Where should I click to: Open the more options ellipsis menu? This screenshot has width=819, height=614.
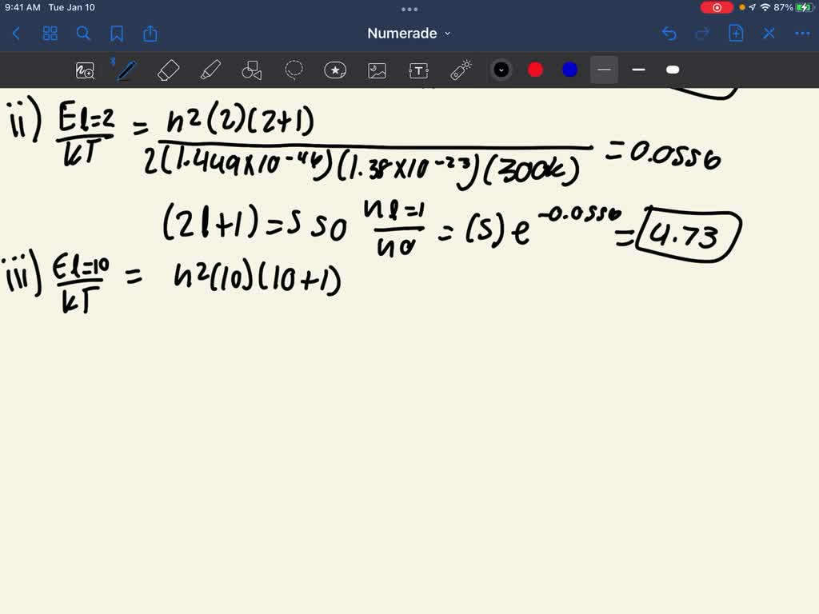pos(802,34)
